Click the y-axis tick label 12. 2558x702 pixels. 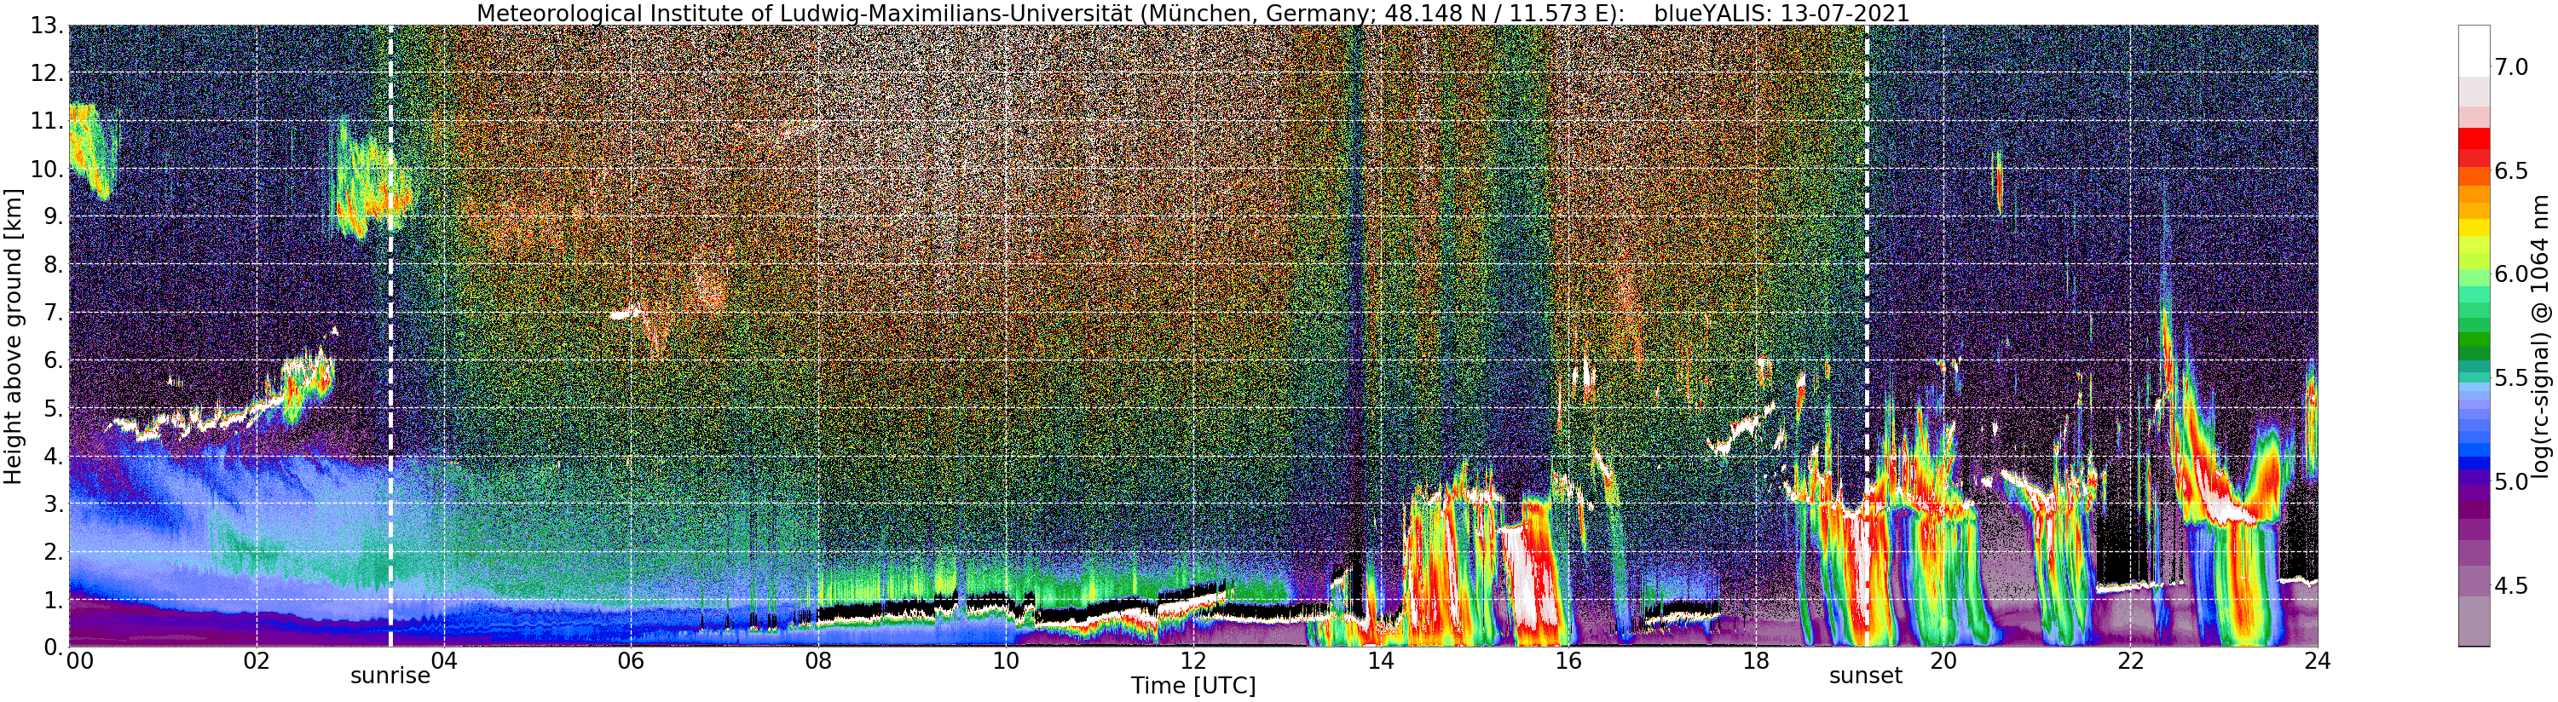49,73
